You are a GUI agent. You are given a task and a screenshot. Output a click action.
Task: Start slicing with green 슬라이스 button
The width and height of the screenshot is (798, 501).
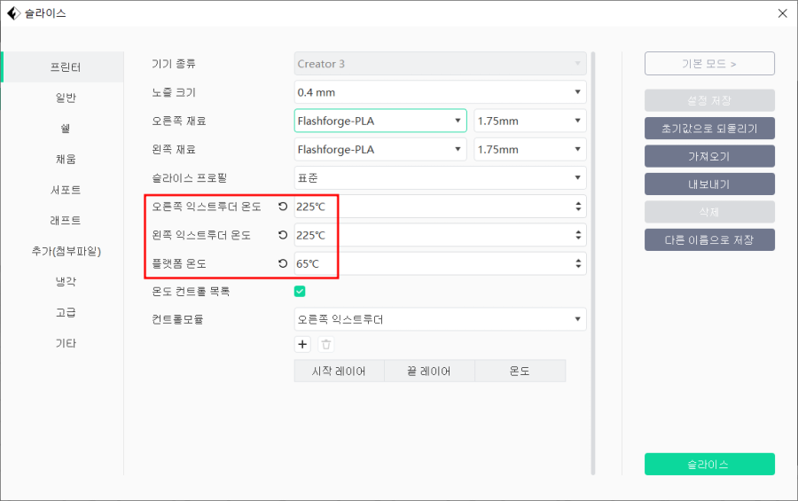[709, 464]
